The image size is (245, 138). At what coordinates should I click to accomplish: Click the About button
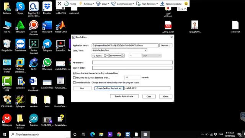pyautogui.click(x=166, y=97)
